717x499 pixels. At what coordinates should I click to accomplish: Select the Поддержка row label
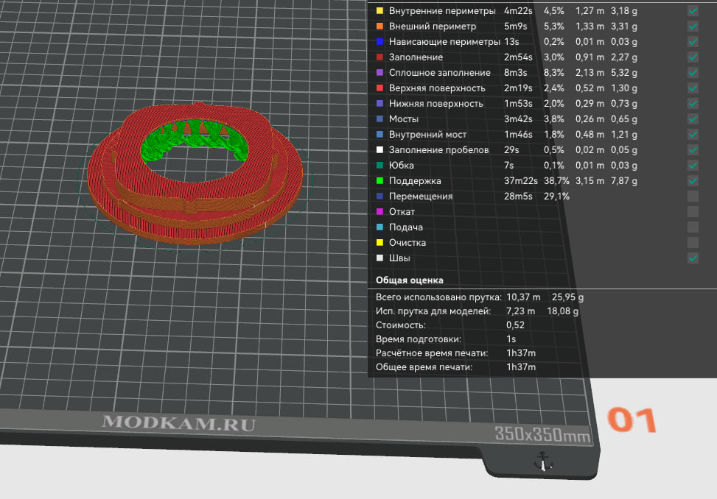(x=415, y=181)
